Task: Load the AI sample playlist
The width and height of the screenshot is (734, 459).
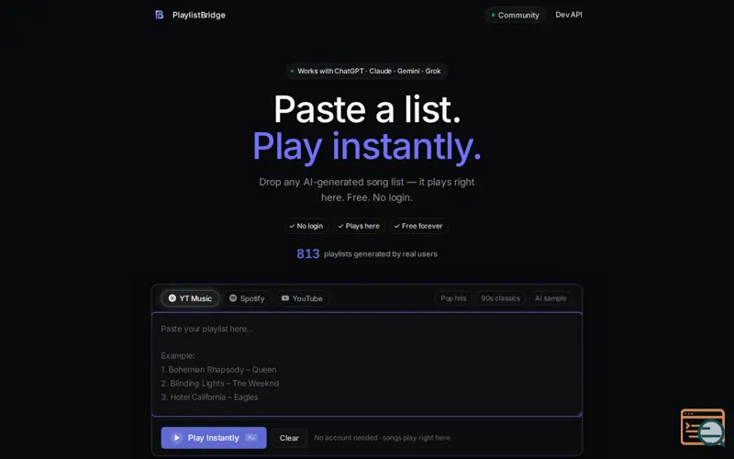Action: [x=550, y=298]
